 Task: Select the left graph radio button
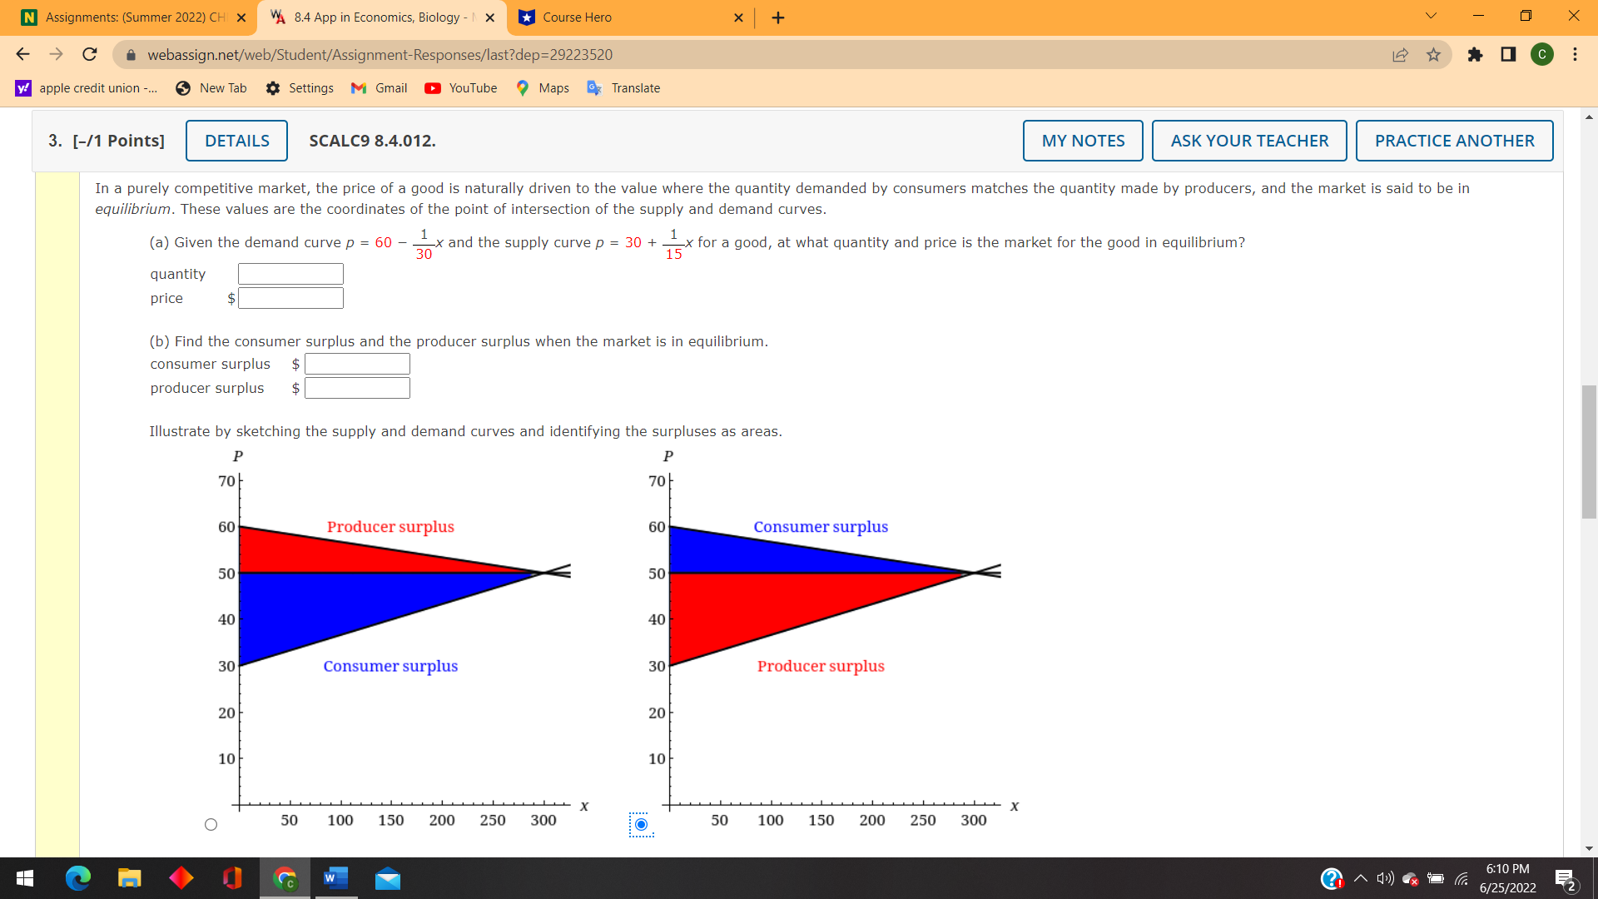[x=211, y=825]
